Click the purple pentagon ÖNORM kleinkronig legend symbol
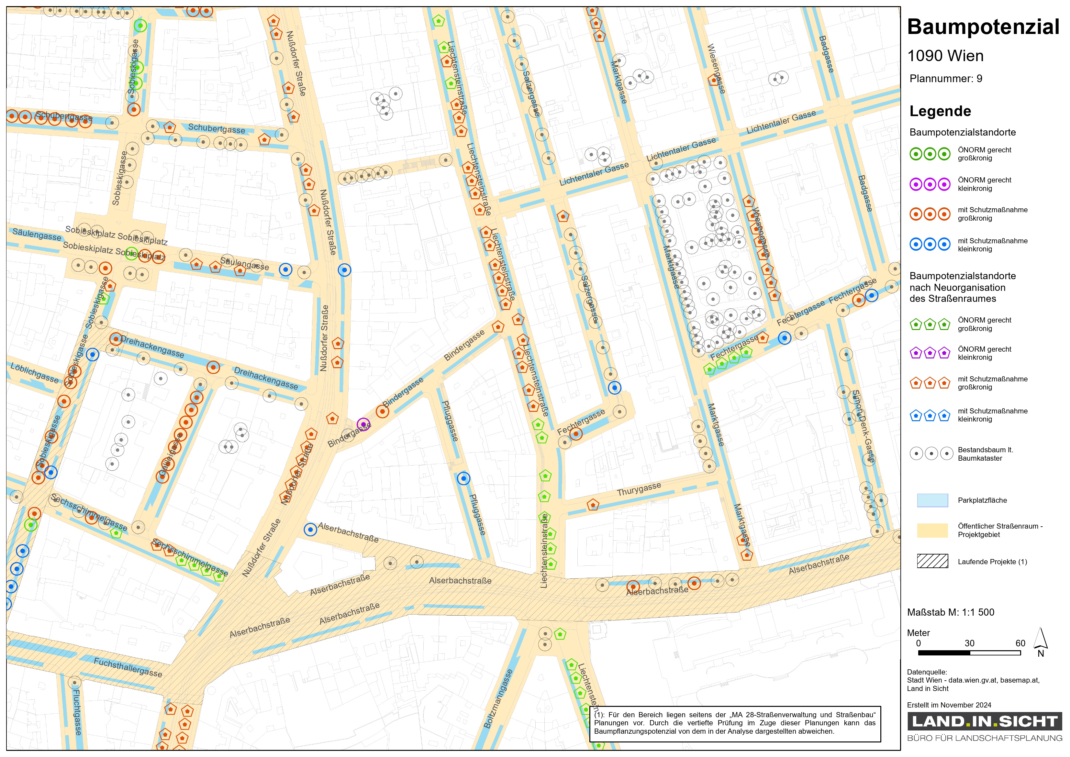Screen dimensions: 1070x757 pos(930,353)
